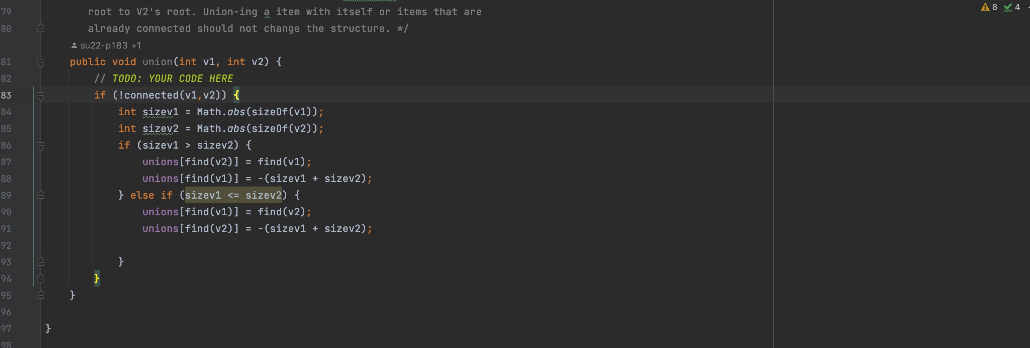The height and width of the screenshot is (348, 1030).
Task: Fold the union method at line 81
Action: coord(41,62)
